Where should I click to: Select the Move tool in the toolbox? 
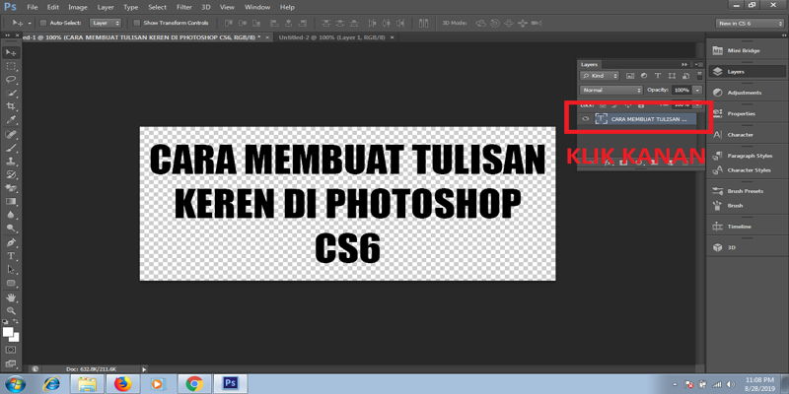[x=11, y=53]
